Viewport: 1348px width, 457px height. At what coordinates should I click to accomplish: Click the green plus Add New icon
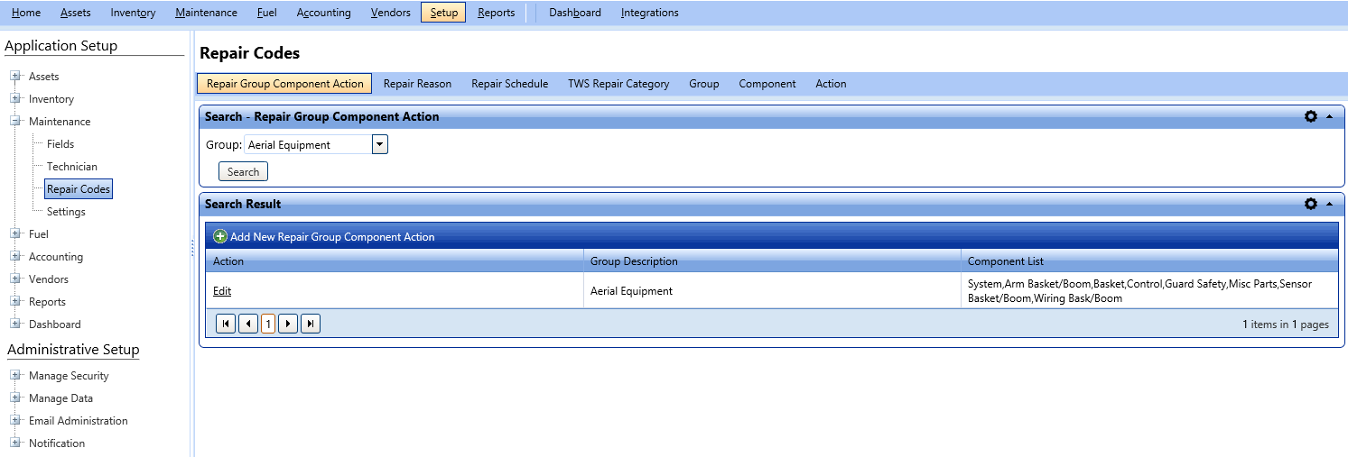point(220,236)
